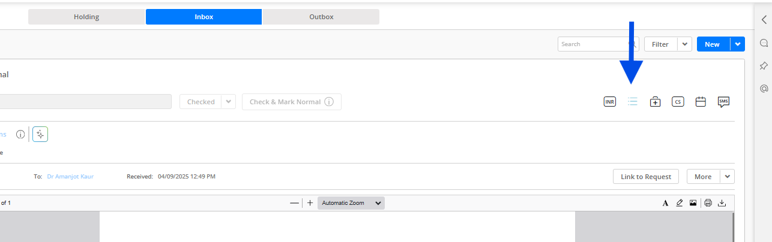Image resolution: width=772 pixels, height=242 pixels.
Task: Expand the More dropdown arrow
Action: tap(727, 177)
